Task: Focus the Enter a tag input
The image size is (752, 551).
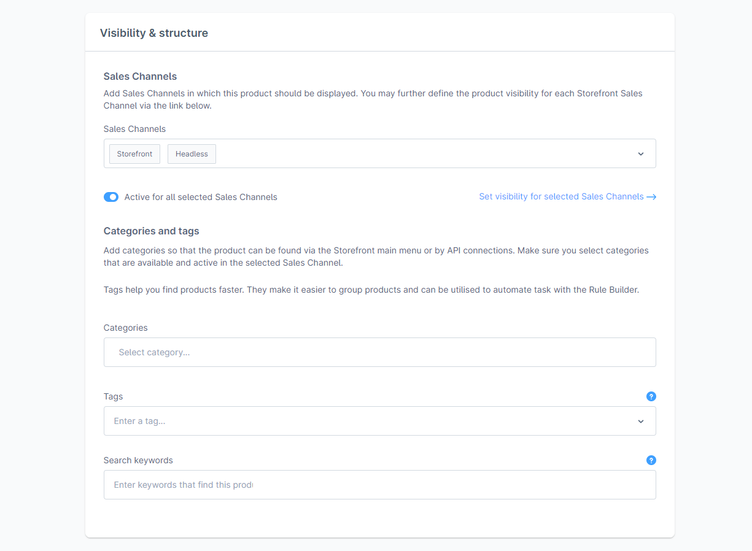Action: click(x=368, y=422)
